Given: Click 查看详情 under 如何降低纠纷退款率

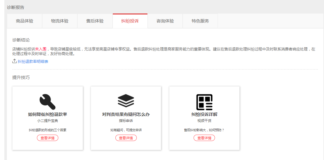Looking at the screenshot, I should coord(48,138).
